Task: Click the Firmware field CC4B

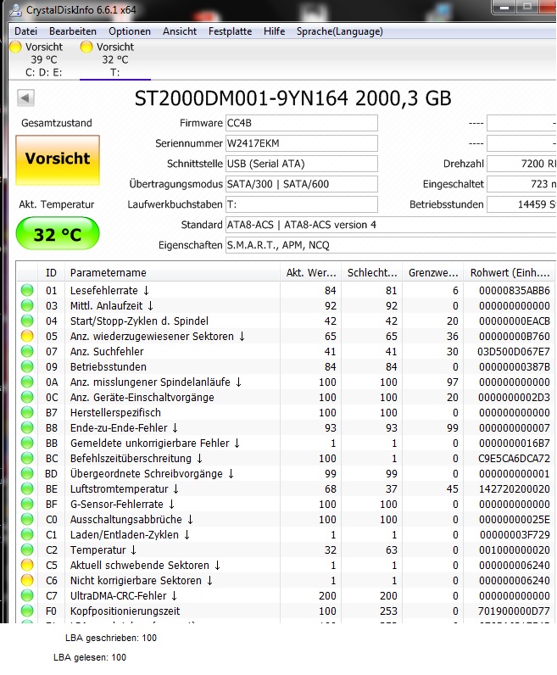Action: pos(302,123)
